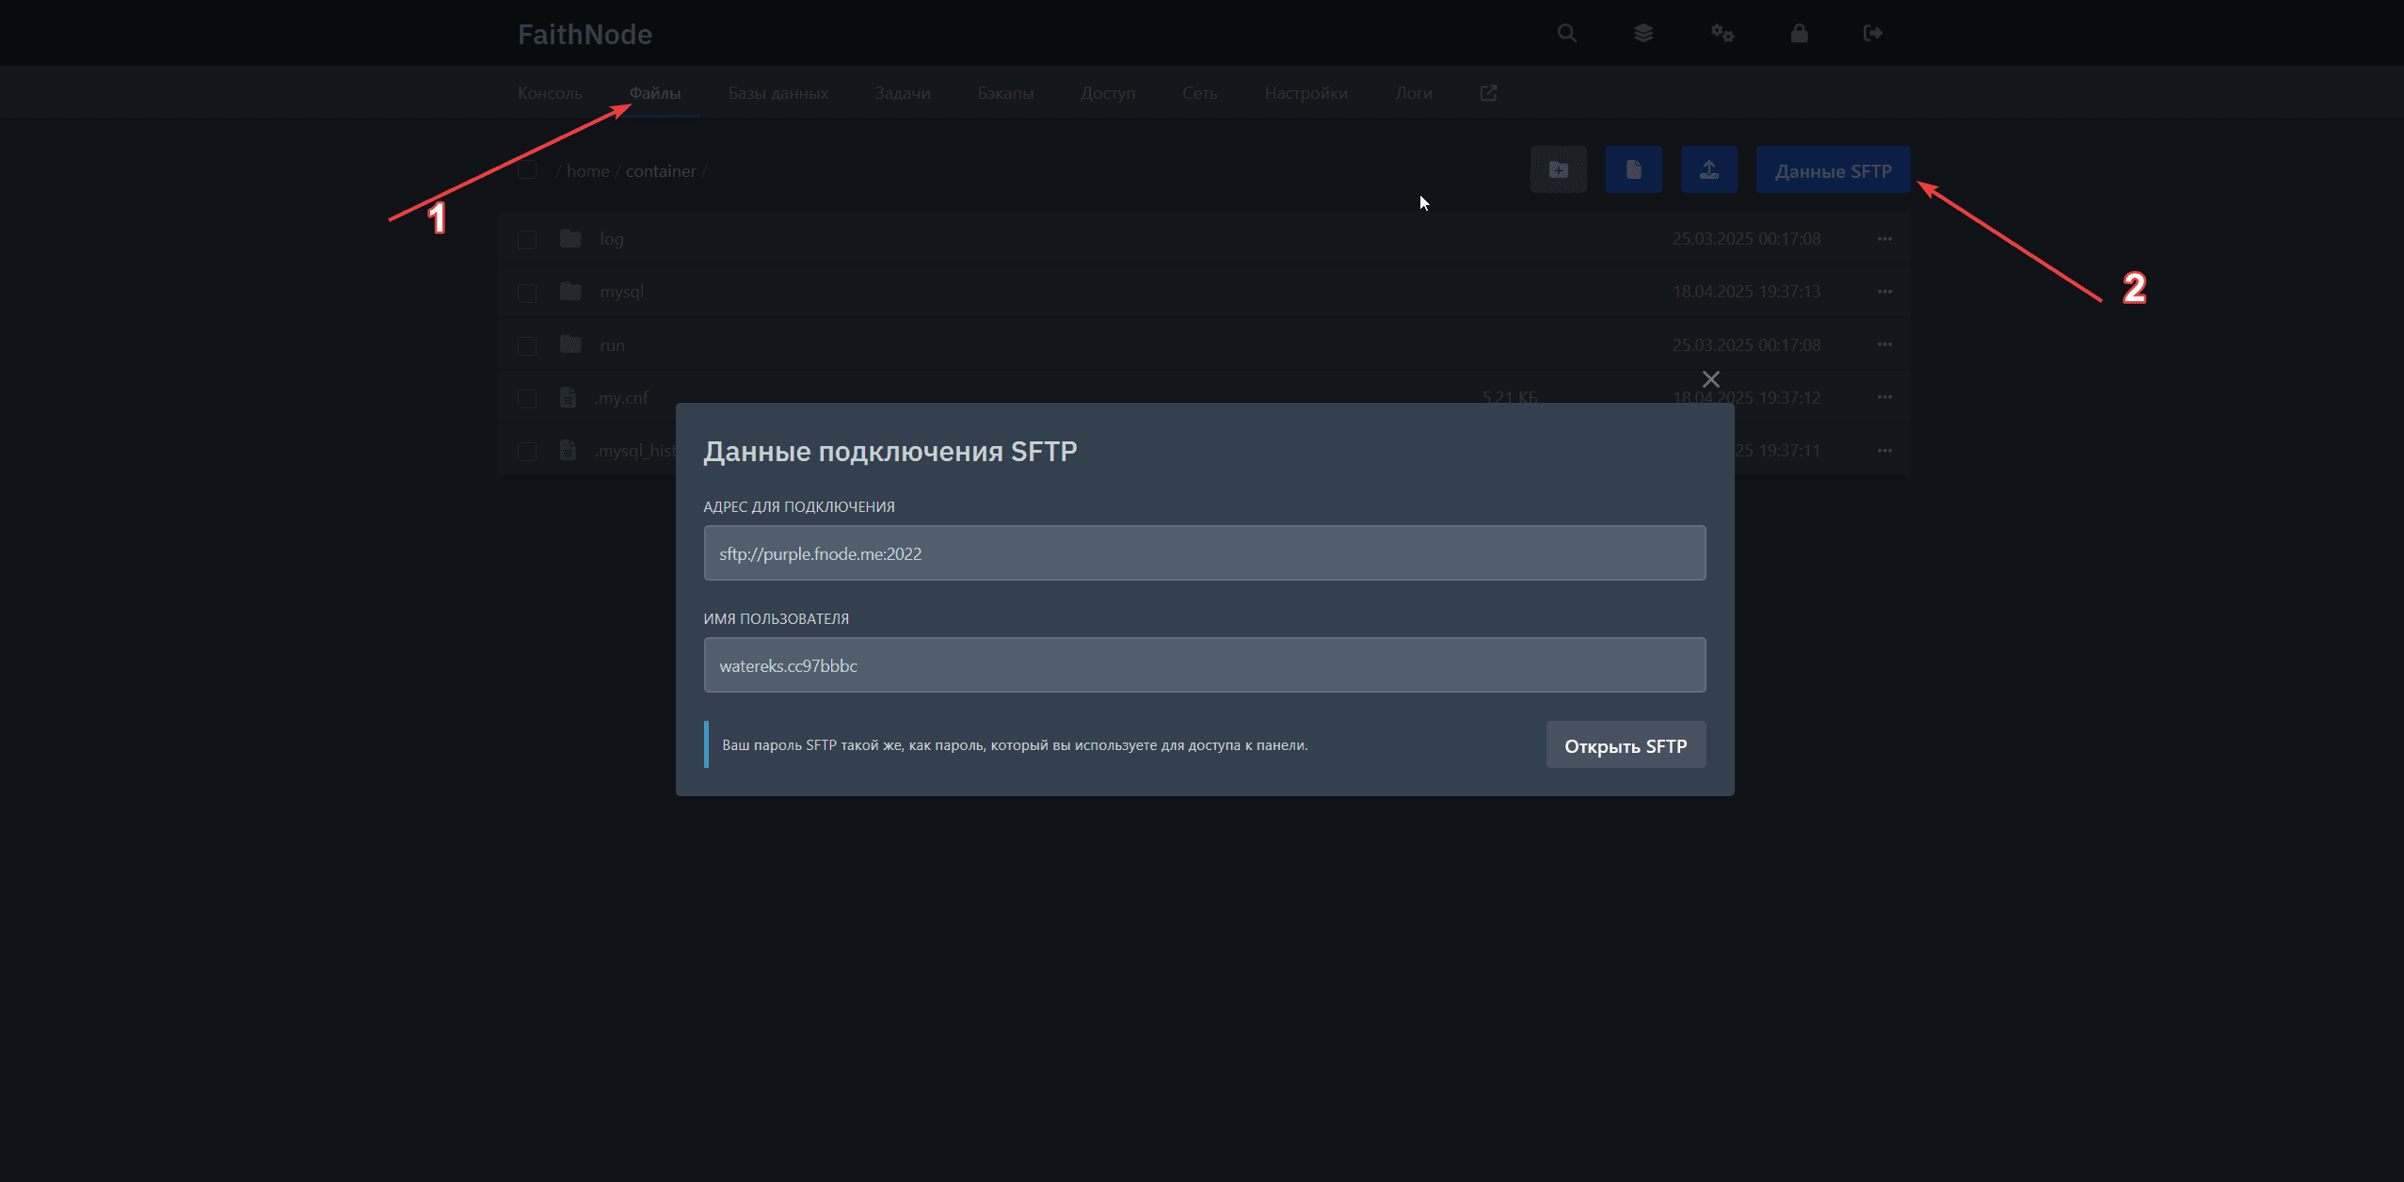Click the SFTP connection address field
2404x1182 pixels.
(x=1204, y=553)
